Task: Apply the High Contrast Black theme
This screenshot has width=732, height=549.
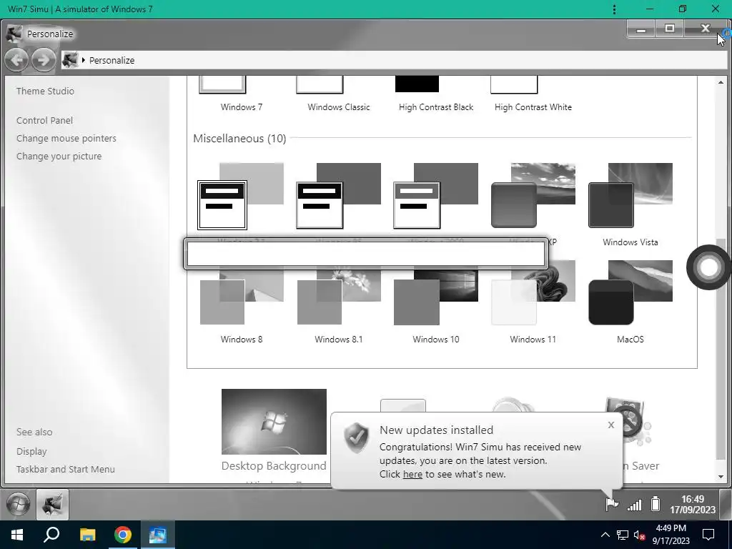Action: click(x=436, y=95)
